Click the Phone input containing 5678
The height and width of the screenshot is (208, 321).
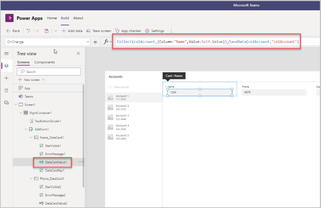click(x=274, y=92)
